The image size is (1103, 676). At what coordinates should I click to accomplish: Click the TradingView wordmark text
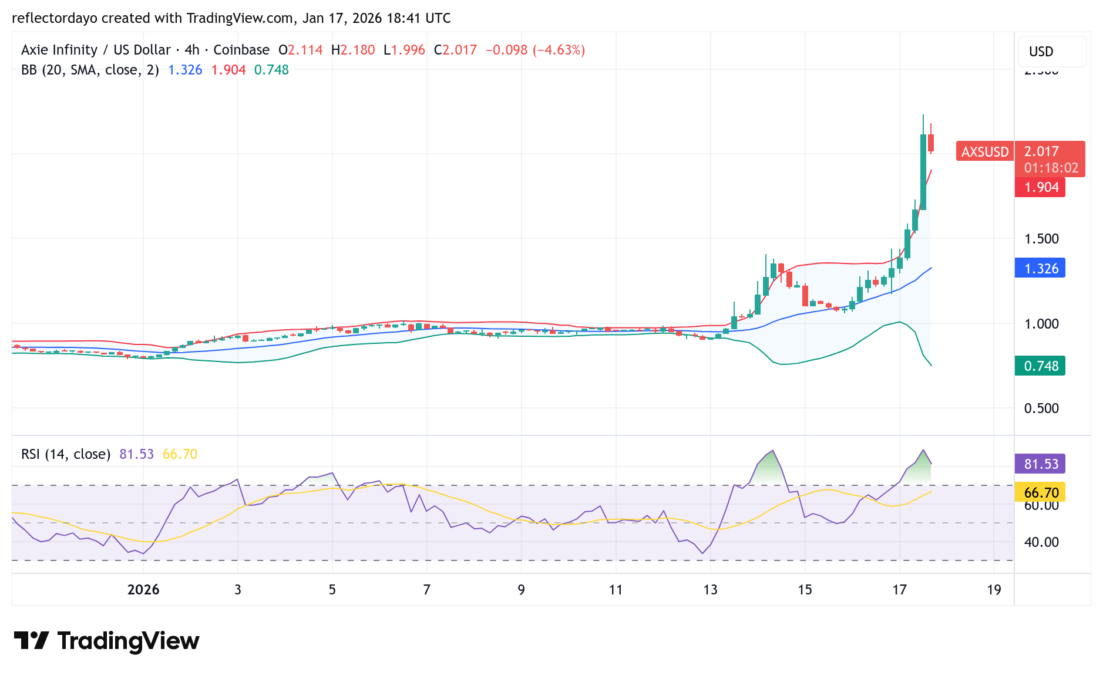[129, 641]
